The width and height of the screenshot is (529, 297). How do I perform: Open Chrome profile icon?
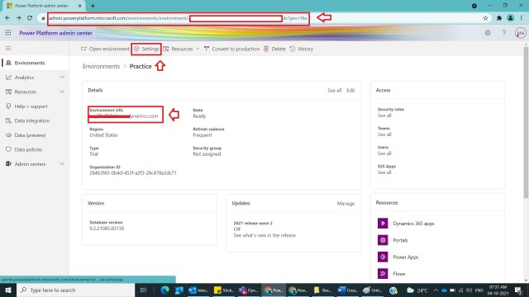[x=511, y=18]
